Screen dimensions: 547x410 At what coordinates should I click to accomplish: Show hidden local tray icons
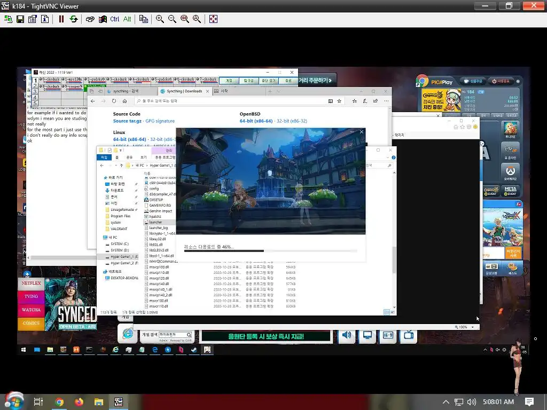pos(446,402)
